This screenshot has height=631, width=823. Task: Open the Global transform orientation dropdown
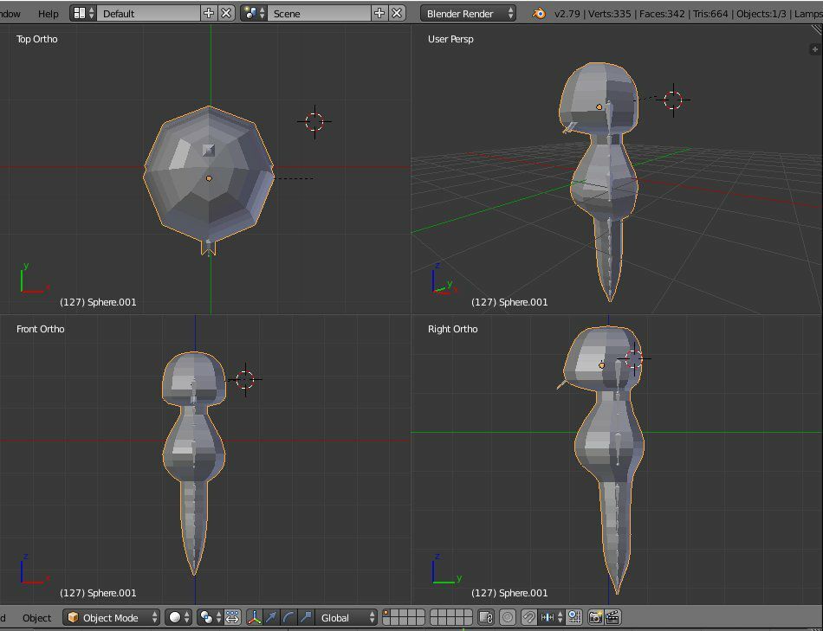[x=347, y=617]
